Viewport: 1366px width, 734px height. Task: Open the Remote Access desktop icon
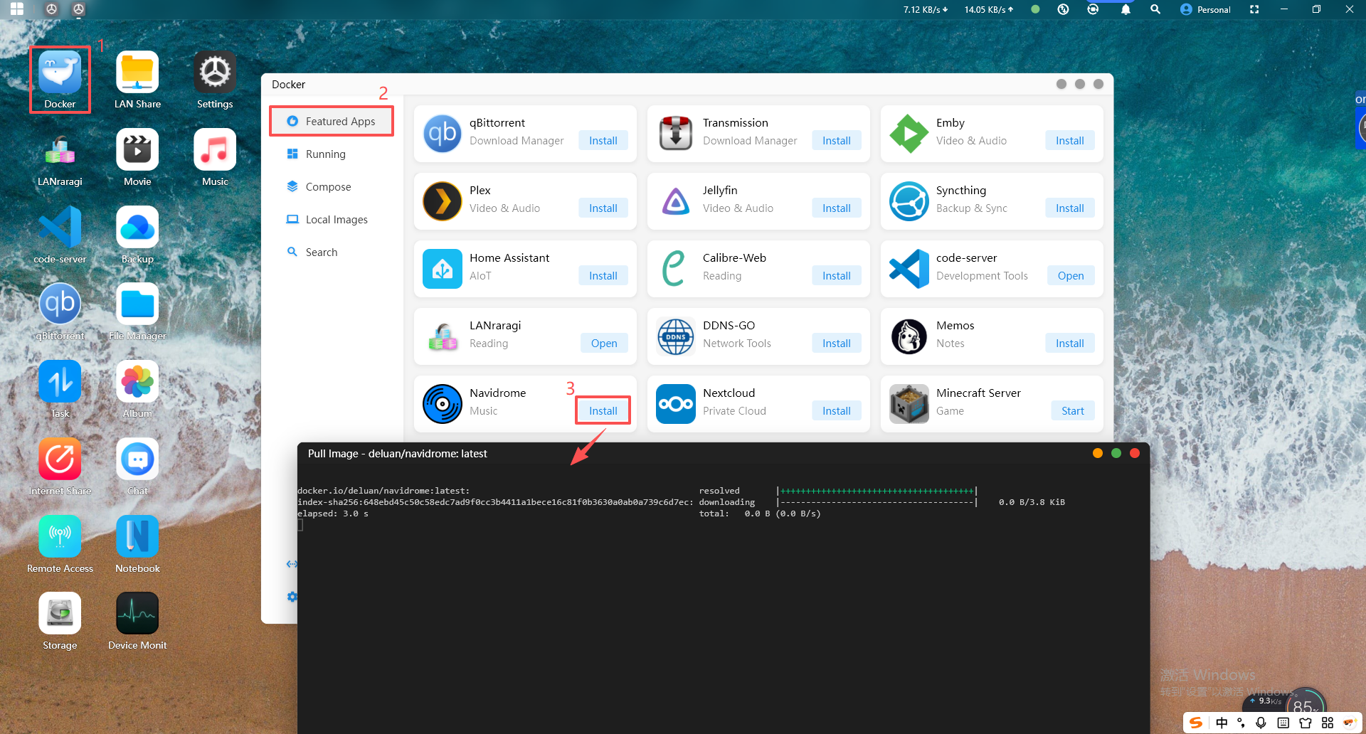[x=60, y=537]
